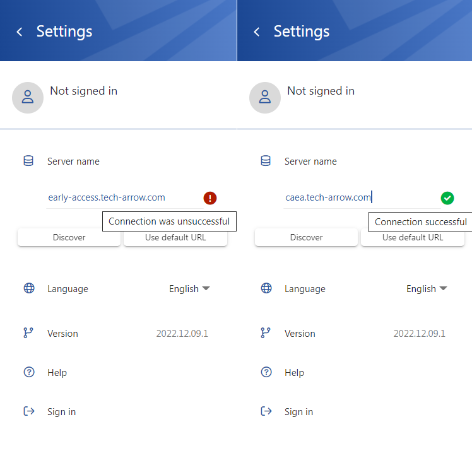Go back from right Settings panel
The width and height of the screenshot is (472, 475).
(x=257, y=32)
